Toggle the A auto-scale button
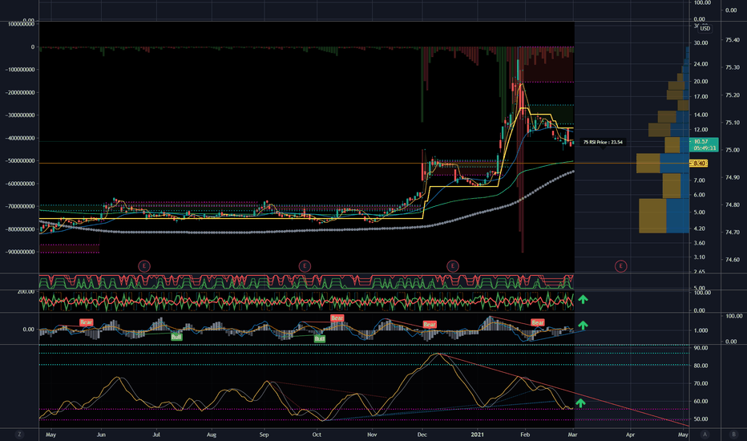This screenshot has width=747, height=441. (x=705, y=435)
